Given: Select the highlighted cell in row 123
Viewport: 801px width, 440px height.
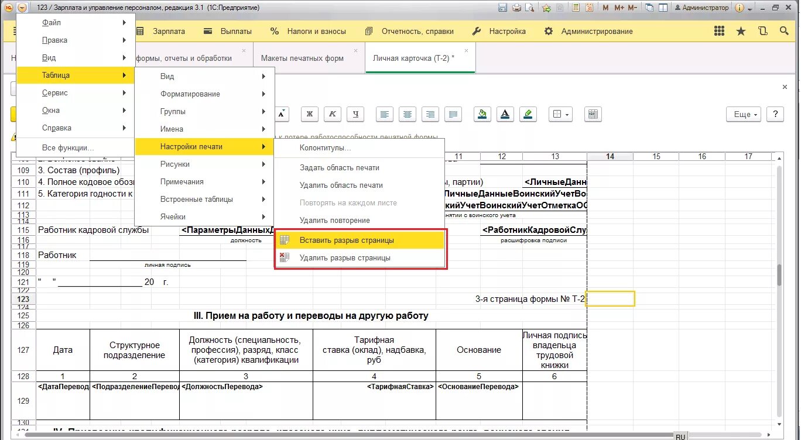Looking at the screenshot, I should pos(610,299).
